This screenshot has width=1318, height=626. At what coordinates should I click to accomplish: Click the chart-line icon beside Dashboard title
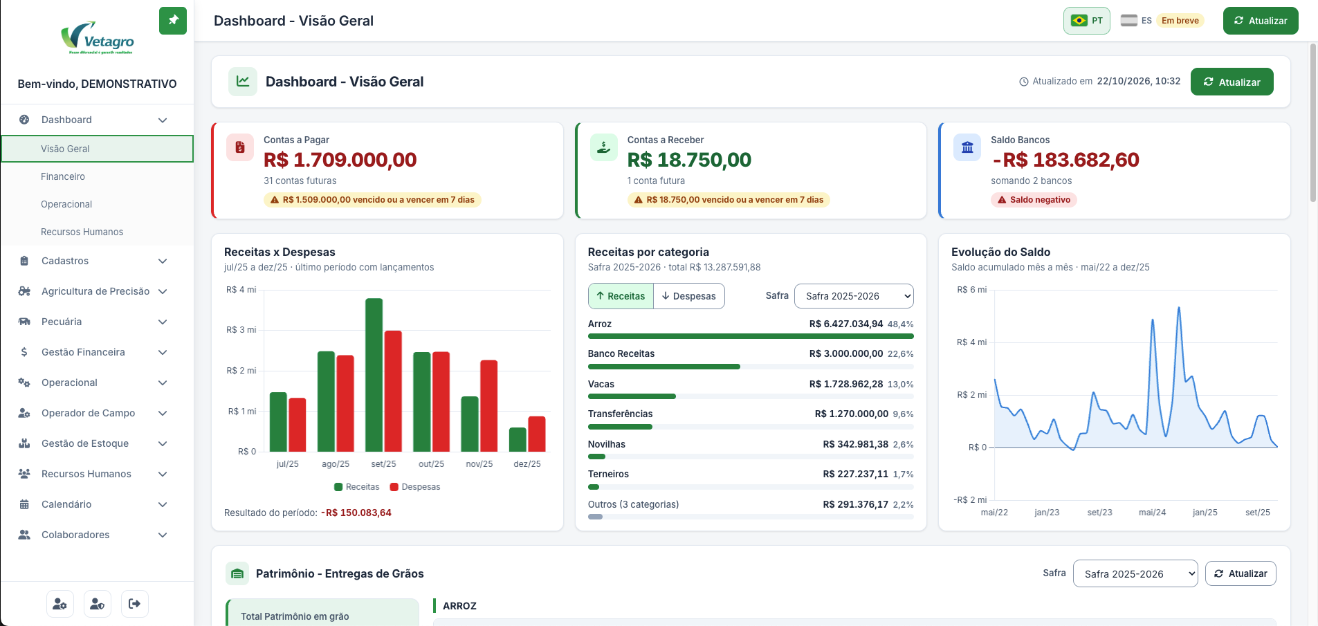pos(243,82)
